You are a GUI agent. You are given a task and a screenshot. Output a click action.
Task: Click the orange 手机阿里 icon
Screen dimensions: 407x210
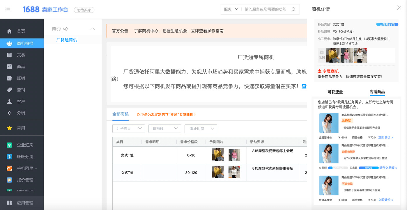click(x=9, y=168)
